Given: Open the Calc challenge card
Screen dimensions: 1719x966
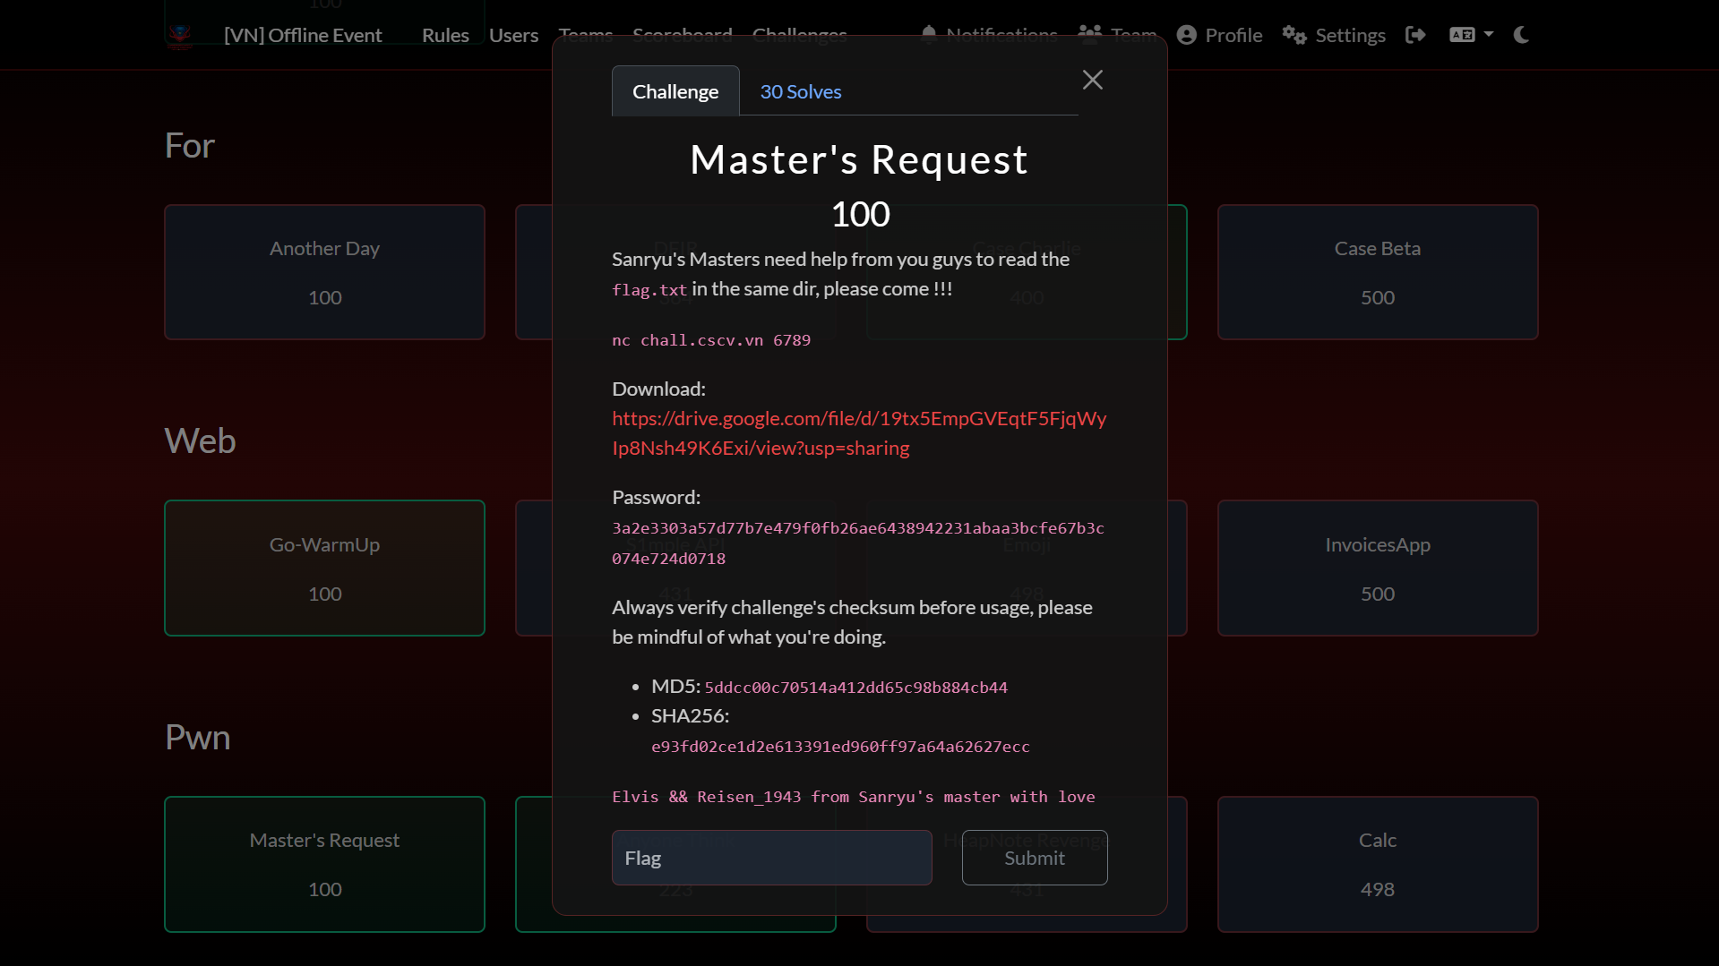Looking at the screenshot, I should coord(1377,864).
